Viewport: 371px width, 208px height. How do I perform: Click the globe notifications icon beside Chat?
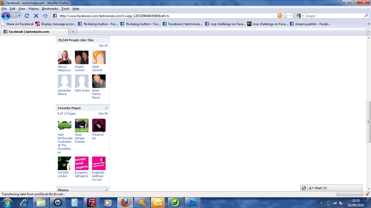pos(304,188)
